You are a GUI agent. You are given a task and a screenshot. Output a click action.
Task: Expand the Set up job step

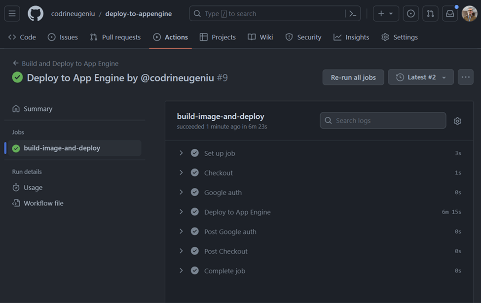[x=181, y=153]
